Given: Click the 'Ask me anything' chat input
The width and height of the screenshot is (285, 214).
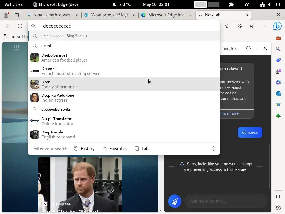Looking at the screenshot, I should [x=226, y=201].
